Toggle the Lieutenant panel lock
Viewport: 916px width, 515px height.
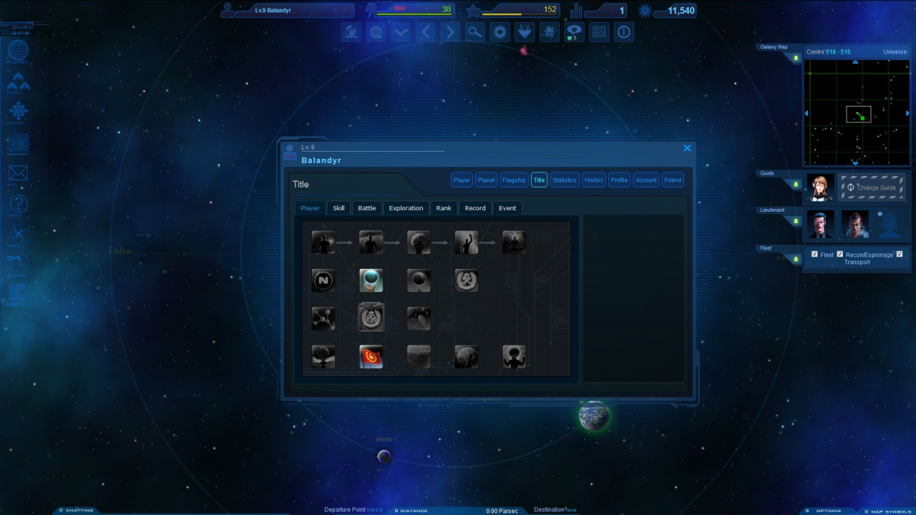click(796, 221)
